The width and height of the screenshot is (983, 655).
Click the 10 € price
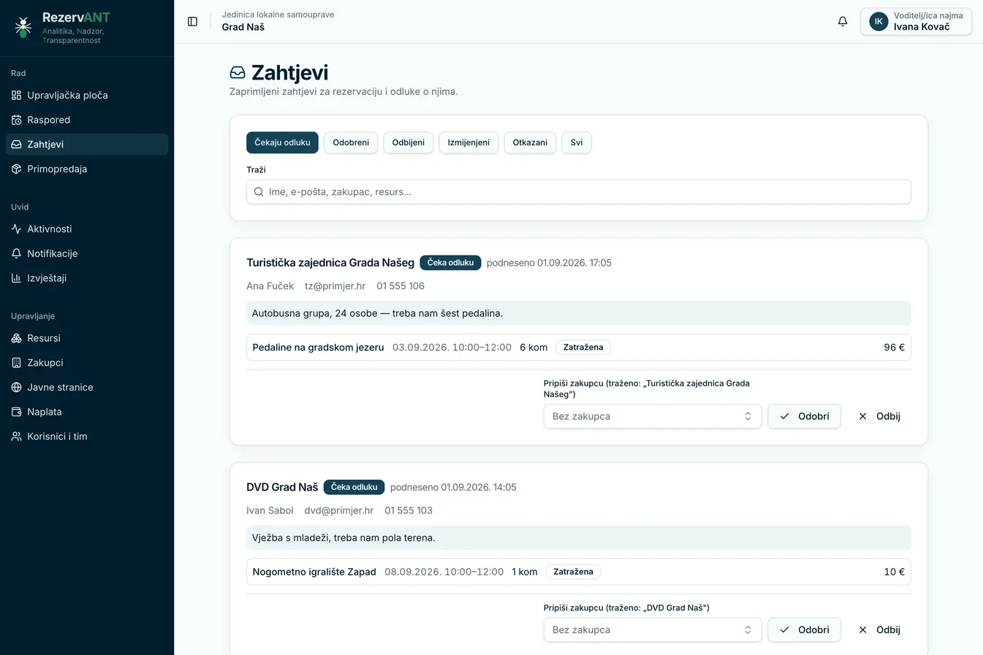(894, 572)
